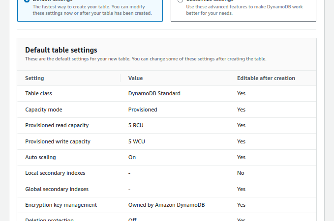Click the divider between Value and Editable columns
The width and height of the screenshot is (334, 221).
point(229,78)
